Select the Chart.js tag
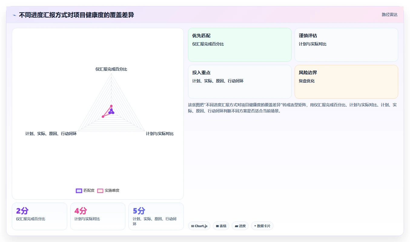 (199, 226)
